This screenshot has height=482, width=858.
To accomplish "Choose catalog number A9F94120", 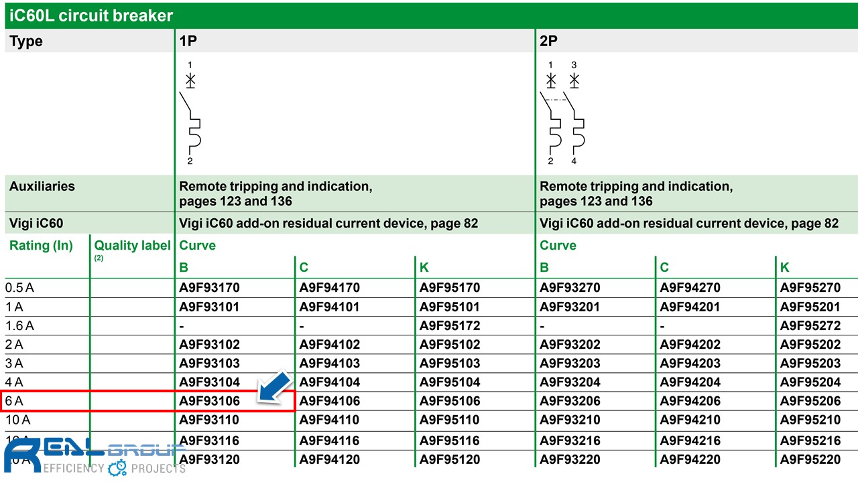I will (x=330, y=459).
